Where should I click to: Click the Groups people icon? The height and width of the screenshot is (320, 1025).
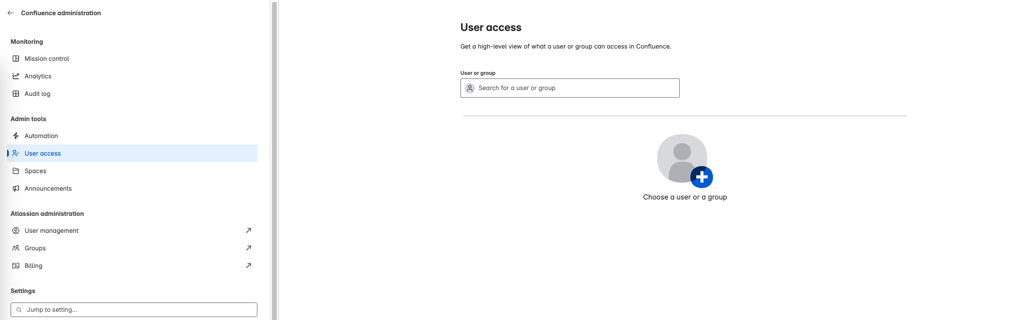16,248
